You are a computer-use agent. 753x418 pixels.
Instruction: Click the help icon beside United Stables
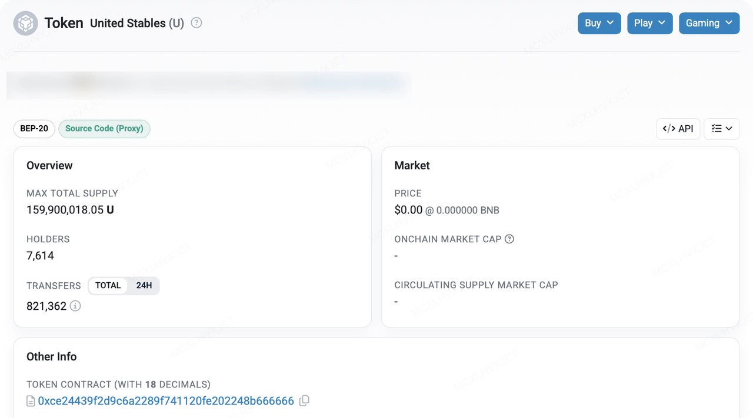(x=196, y=23)
